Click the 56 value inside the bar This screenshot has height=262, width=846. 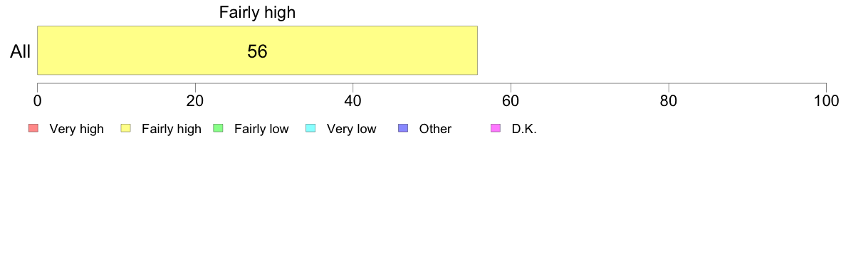click(257, 51)
